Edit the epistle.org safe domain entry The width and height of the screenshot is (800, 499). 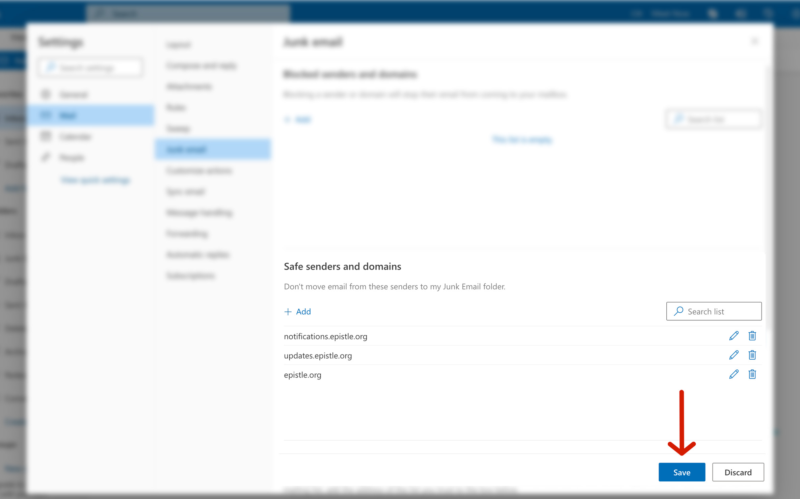(x=734, y=374)
